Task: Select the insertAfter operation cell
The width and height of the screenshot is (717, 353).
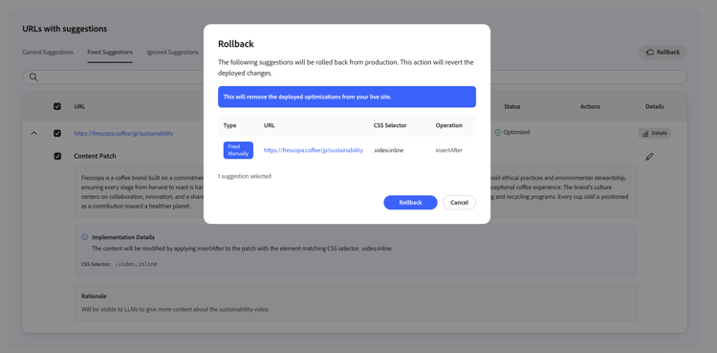Action: pyautogui.click(x=448, y=150)
